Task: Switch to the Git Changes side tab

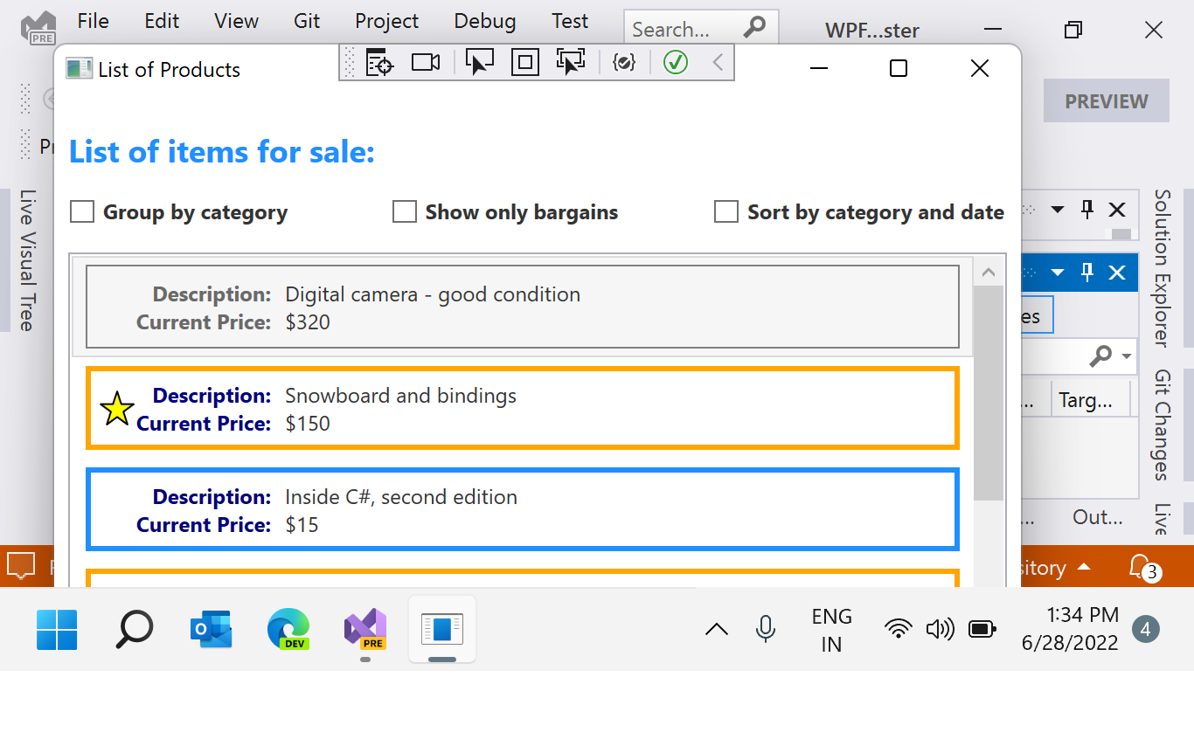Action: coord(1162,425)
